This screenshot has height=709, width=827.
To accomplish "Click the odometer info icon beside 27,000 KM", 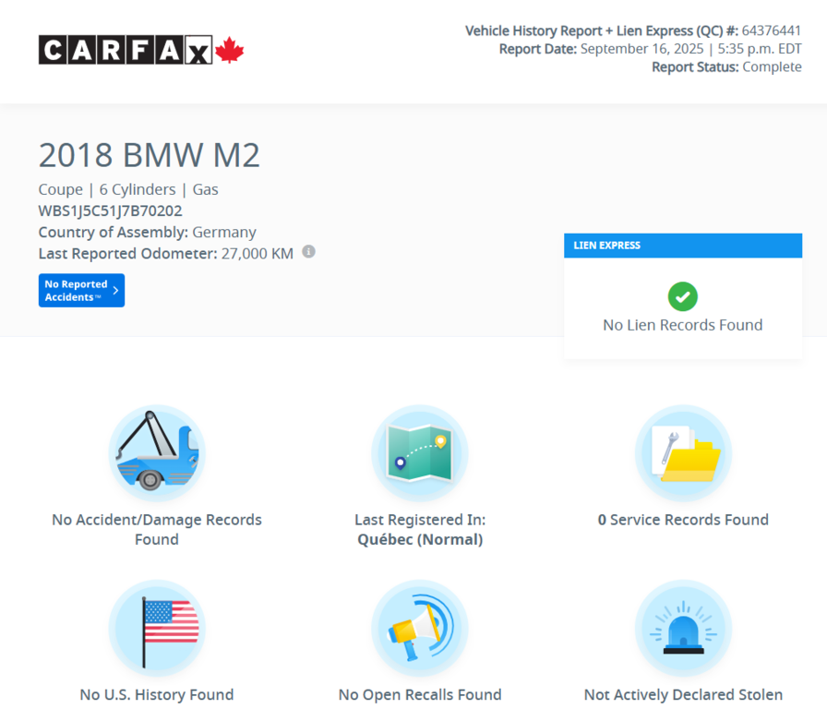I will [x=308, y=251].
